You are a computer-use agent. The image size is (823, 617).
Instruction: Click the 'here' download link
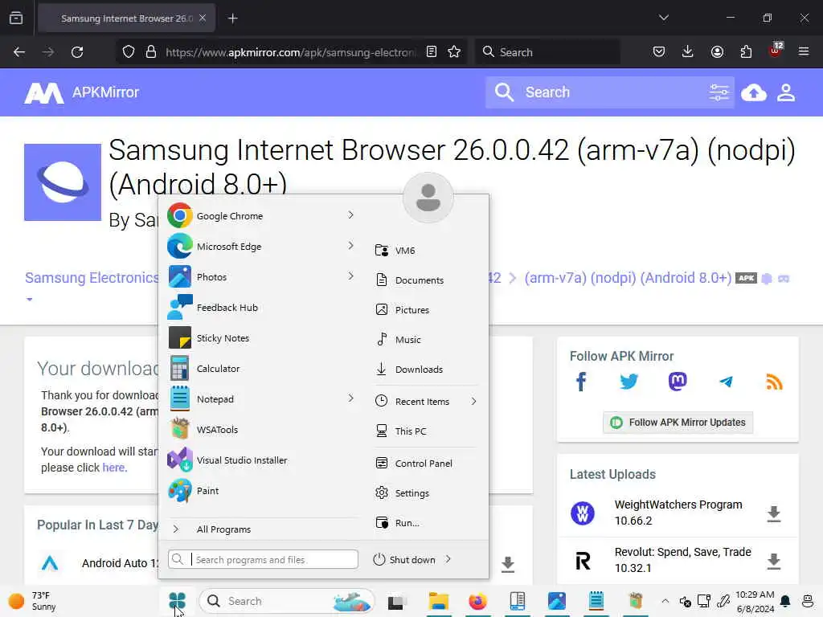coord(113,468)
